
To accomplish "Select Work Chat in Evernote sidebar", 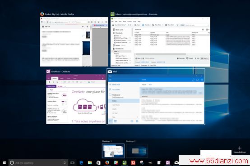I will tap(118, 30).
